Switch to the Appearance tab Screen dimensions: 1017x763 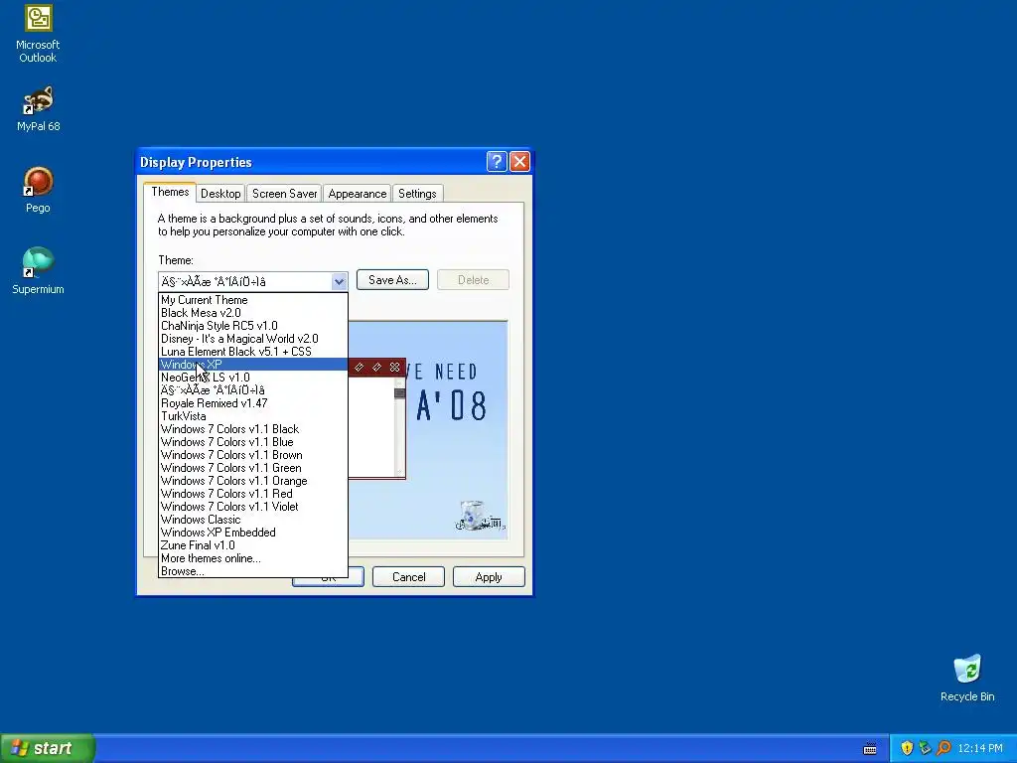(357, 194)
